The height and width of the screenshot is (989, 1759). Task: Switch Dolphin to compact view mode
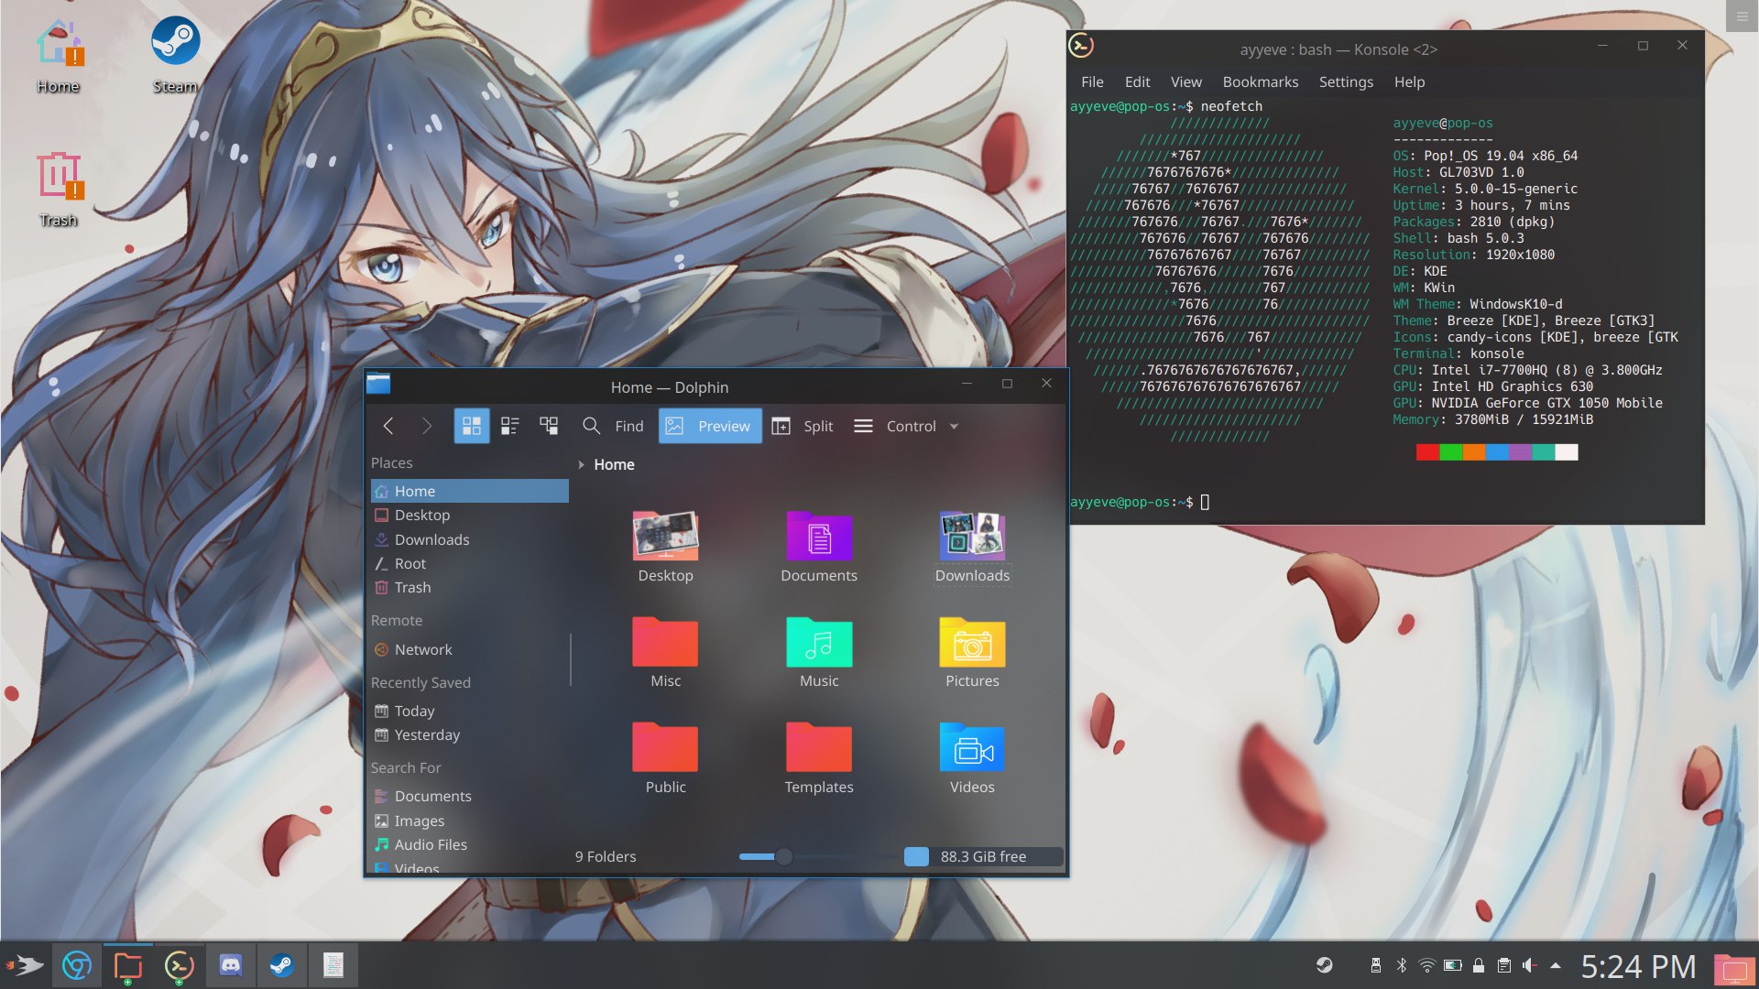[x=510, y=426]
